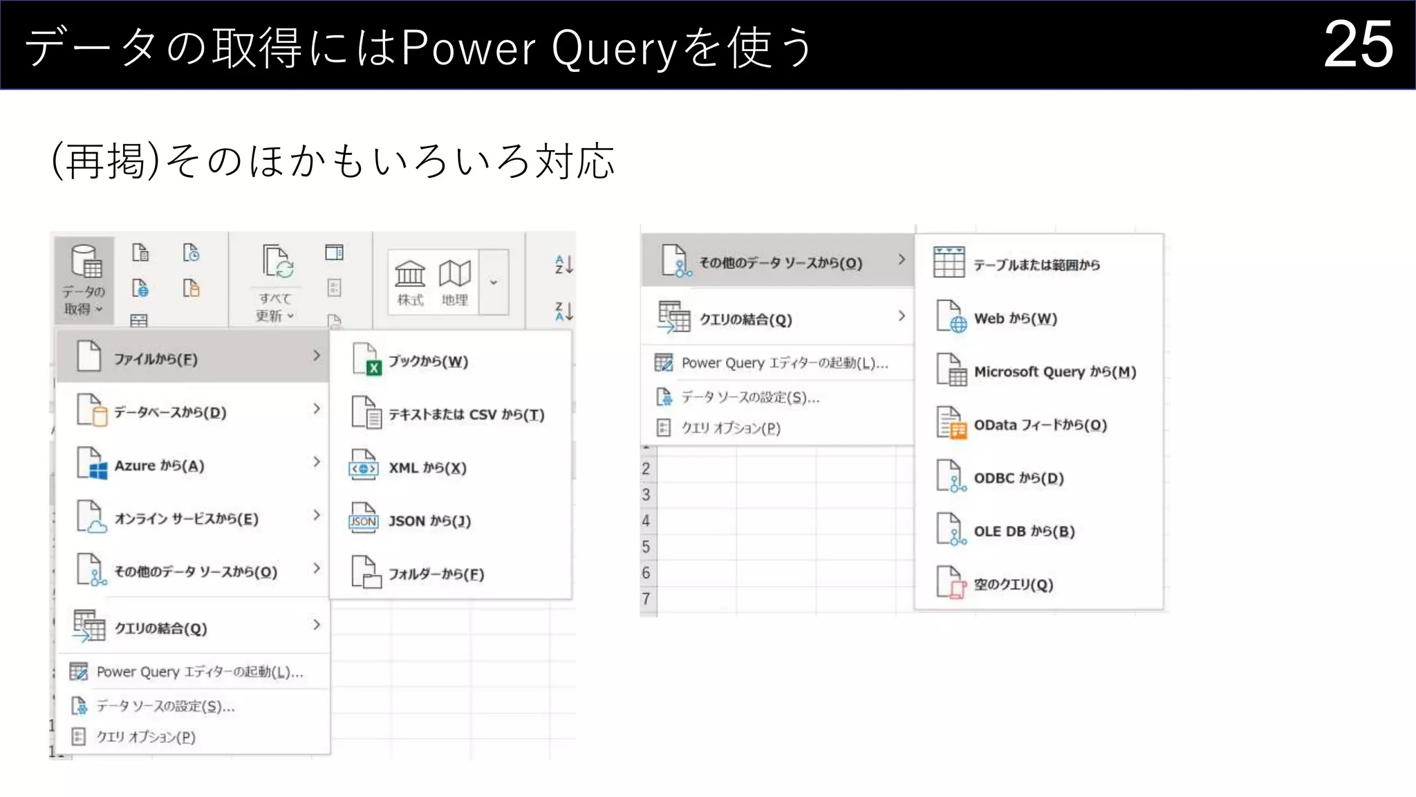Click the JSON file icon
Viewport: 1416px width, 797px height.
point(364,519)
